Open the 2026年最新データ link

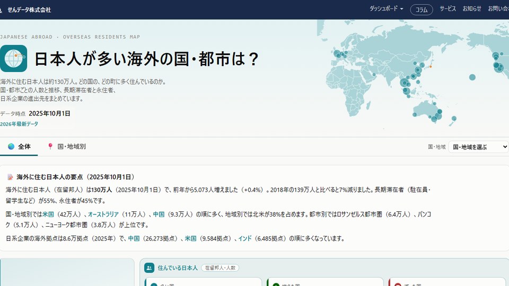19,124
